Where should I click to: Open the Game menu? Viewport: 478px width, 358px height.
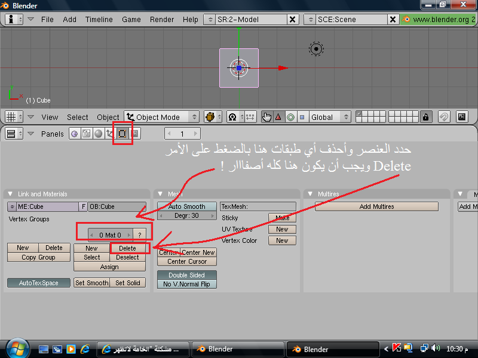(x=131, y=20)
